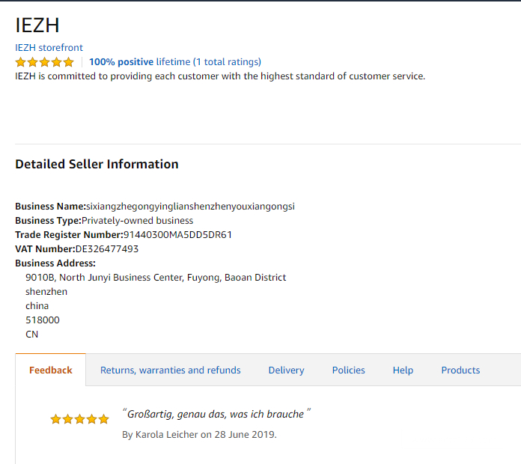
Task: Select the Delivery tab
Action: pyautogui.click(x=286, y=370)
